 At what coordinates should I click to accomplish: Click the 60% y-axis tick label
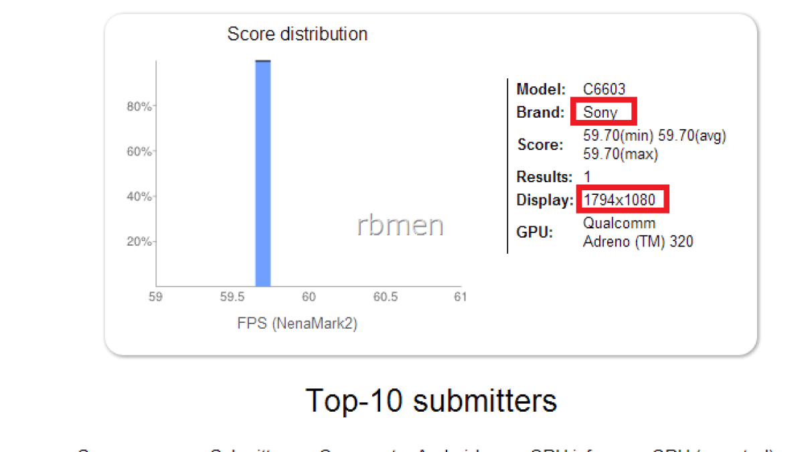[x=139, y=152]
